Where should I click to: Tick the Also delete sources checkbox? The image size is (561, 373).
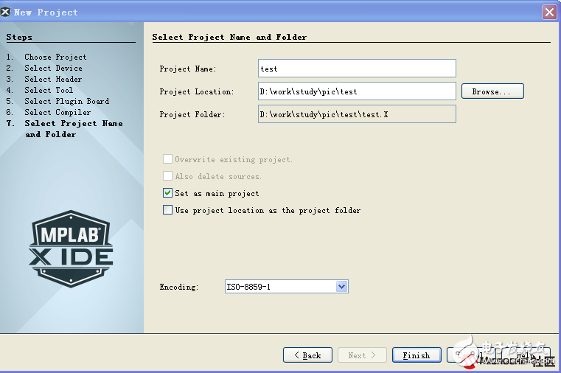point(168,176)
